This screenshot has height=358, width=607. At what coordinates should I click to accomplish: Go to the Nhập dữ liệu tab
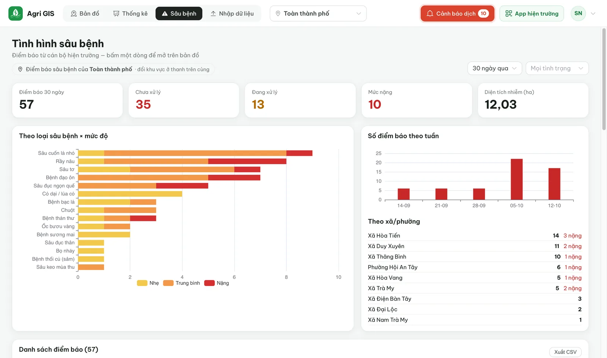tap(232, 14)
